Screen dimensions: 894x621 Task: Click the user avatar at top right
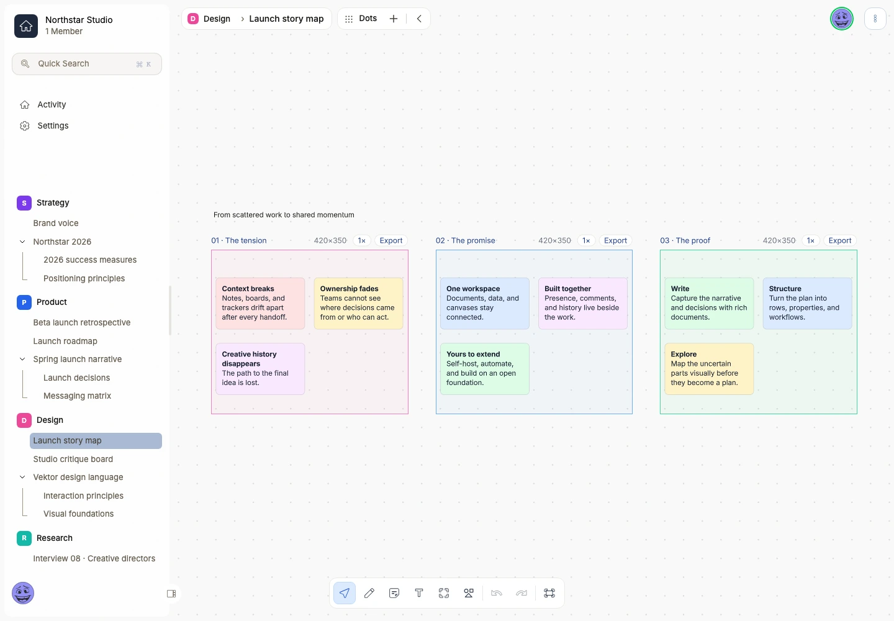[x=842, y=19]
